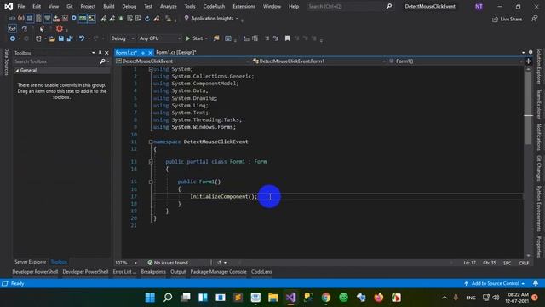Screen dimensions: 545x307
Task: Open the Git menu
Action: tap(70, 6)
